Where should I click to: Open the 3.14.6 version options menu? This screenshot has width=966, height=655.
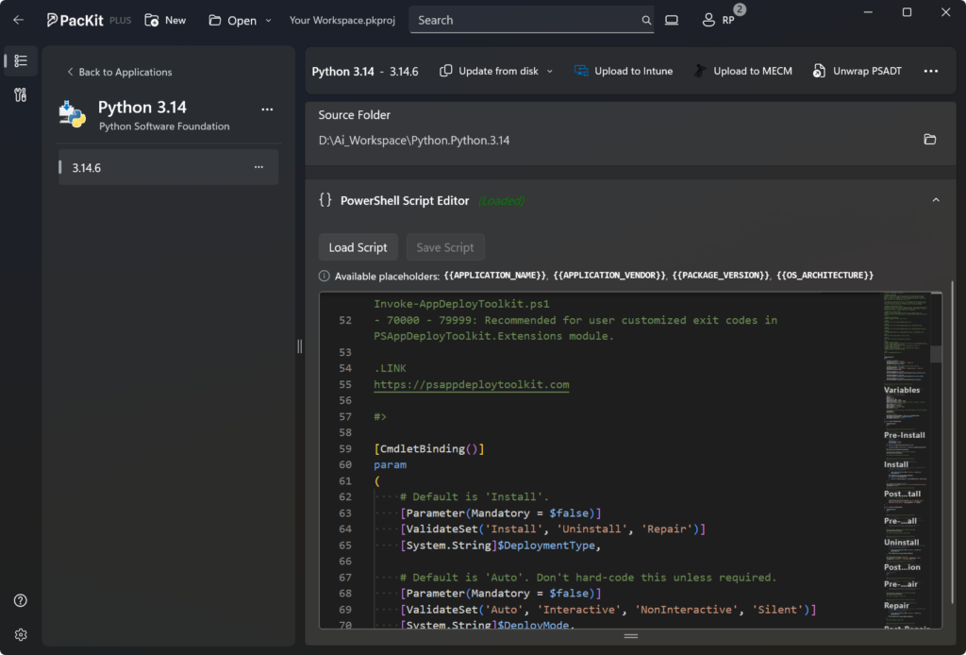coord(258,167)
